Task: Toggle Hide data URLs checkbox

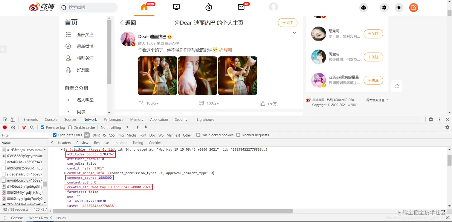Action: pos(55,135)
